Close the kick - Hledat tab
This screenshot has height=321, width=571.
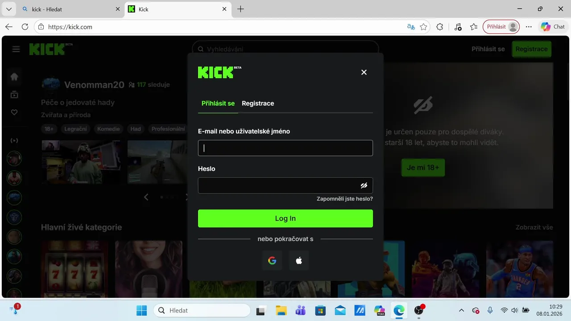click(118, 9)
